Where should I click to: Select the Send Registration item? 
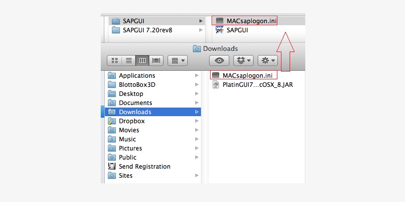click(153, 167)
